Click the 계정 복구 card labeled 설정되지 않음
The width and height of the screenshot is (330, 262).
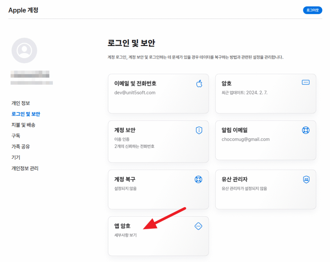[158, 189]
